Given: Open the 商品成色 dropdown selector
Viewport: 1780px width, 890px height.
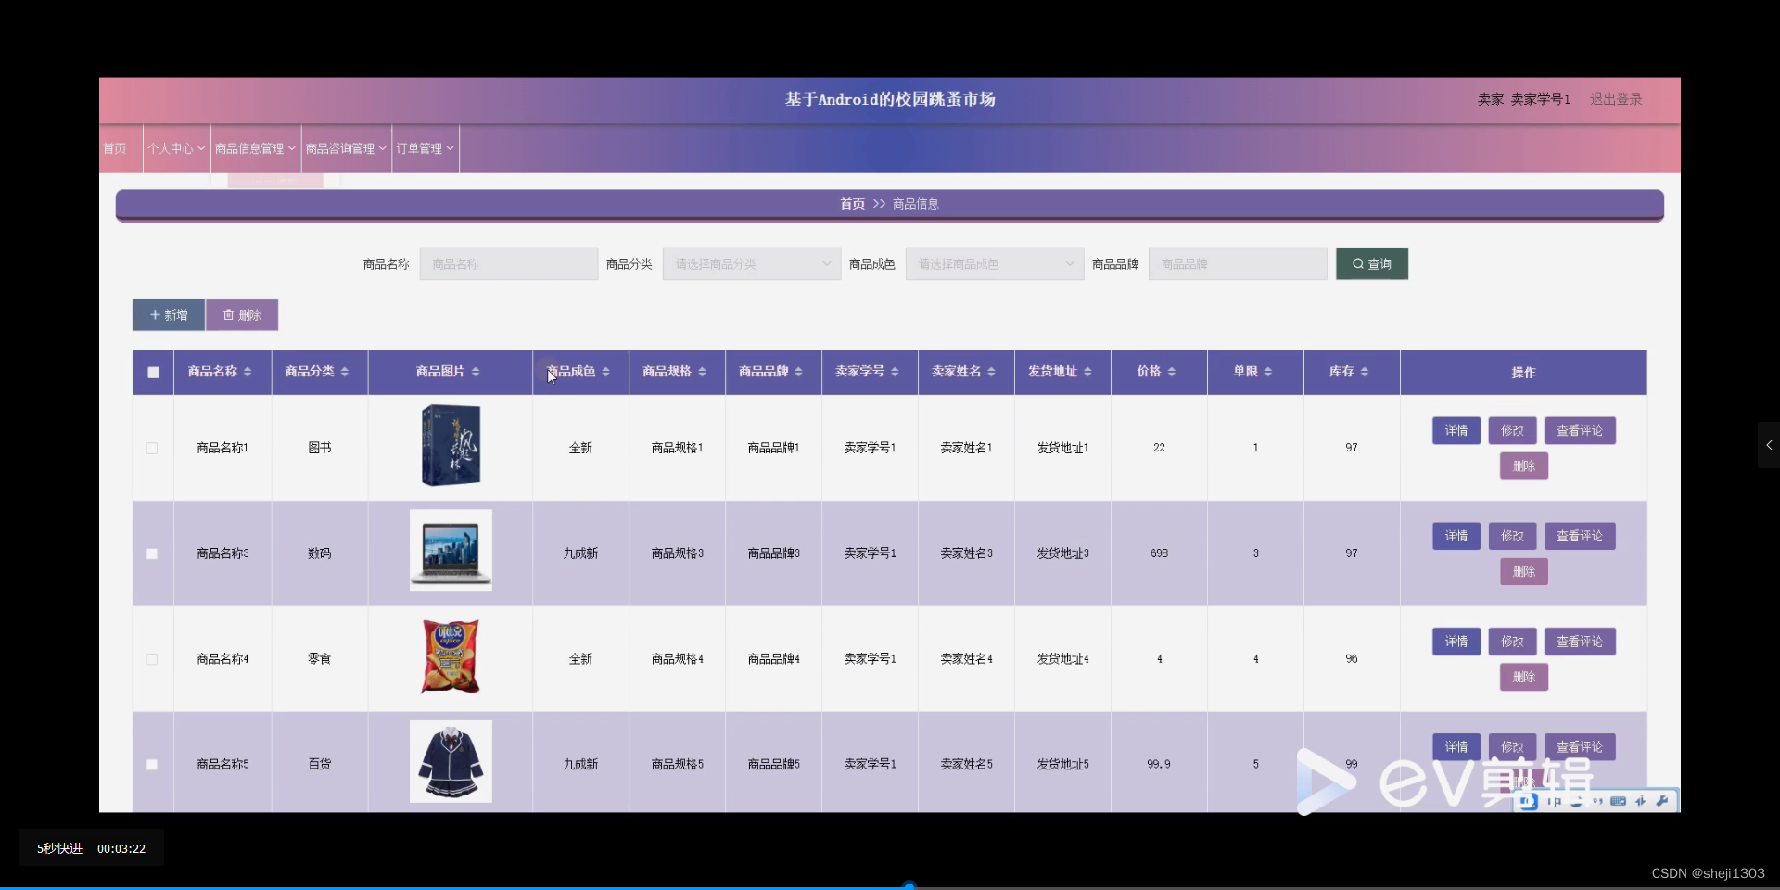Looking at the screenshot, I should [x=993, y=263].
